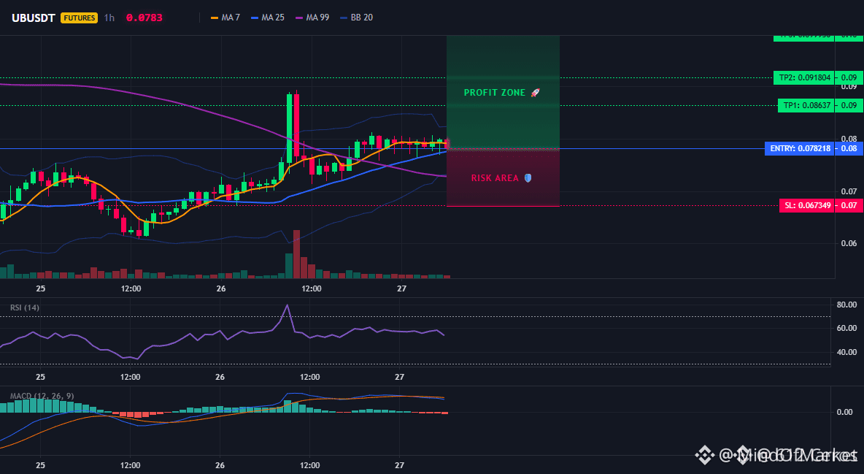
Task: Click the 60.00 RSI axis value
Action: click(x=846, y=328)
